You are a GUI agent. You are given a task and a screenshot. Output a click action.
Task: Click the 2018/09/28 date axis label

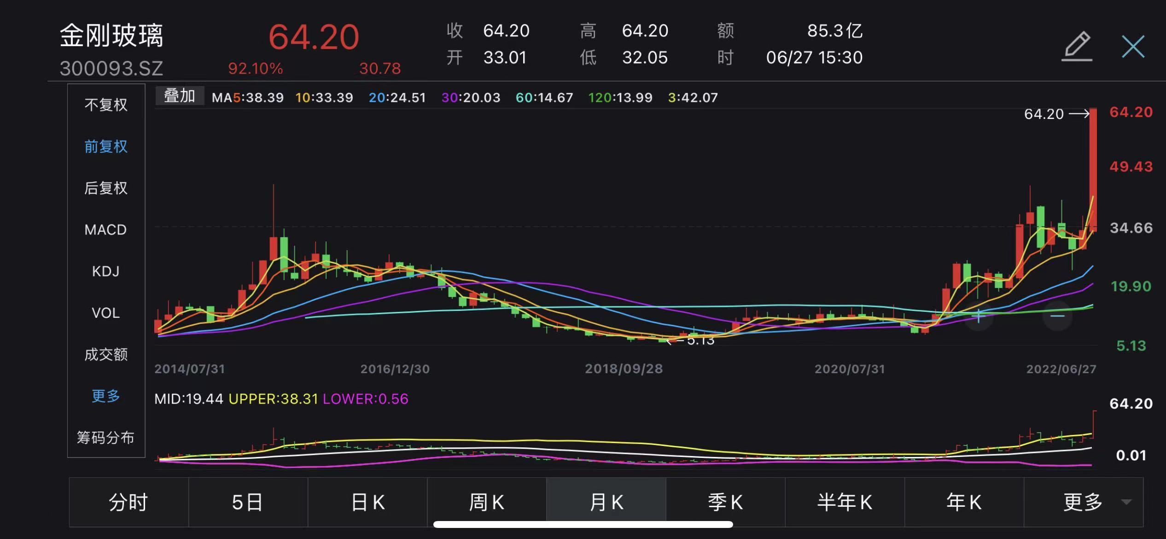(624, 369)
